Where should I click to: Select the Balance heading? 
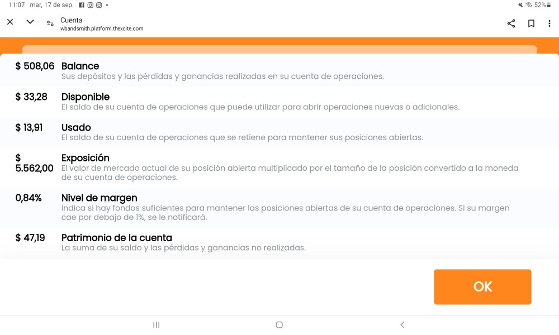click(80, 66)
